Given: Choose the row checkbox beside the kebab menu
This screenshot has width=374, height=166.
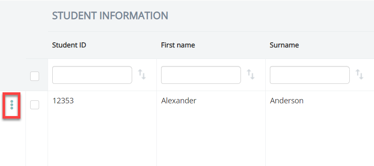Looking at the screenshot, I should pyautogui.click(x=34, y=105).
